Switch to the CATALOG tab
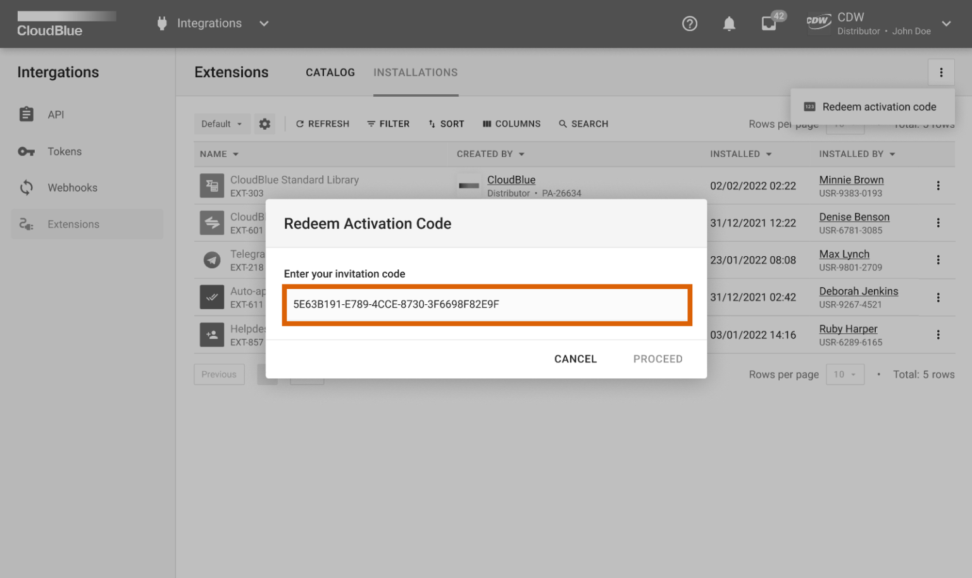This screenshot has width=972, height=578. (x=330, y=72)
